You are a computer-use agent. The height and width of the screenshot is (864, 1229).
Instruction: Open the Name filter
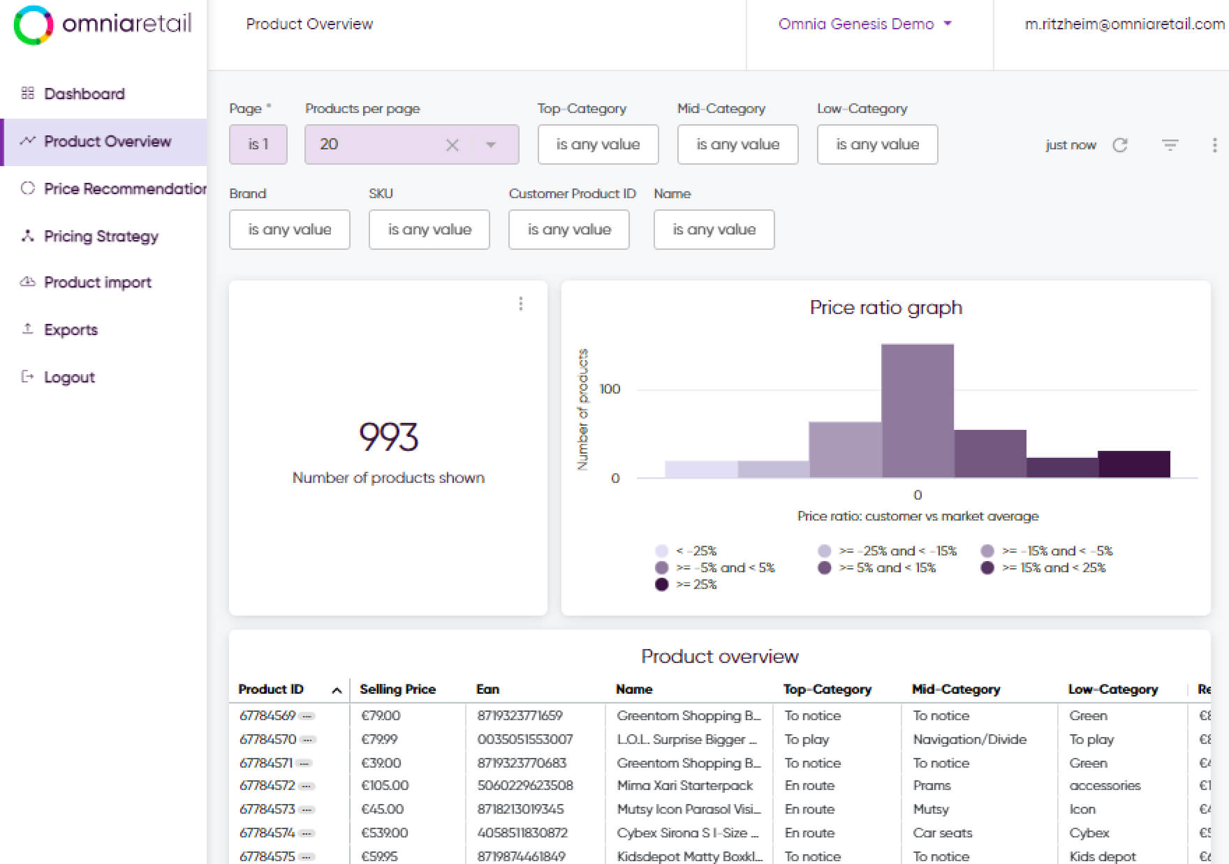(x=714, y=230)
